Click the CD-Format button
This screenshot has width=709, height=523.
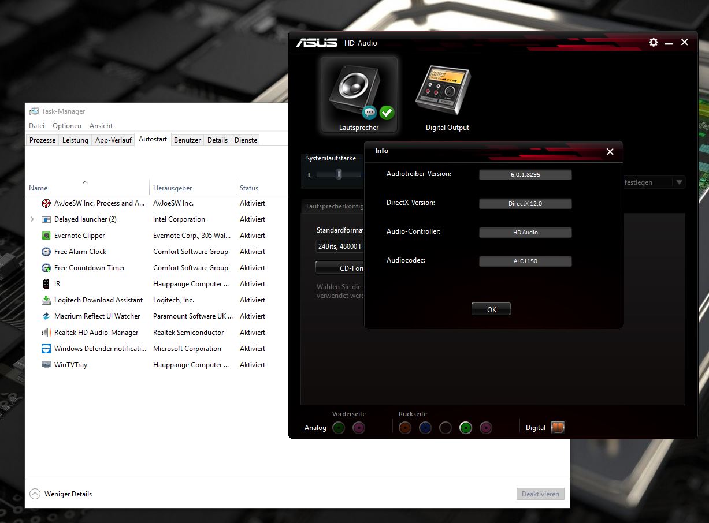[x=340, y=268]
